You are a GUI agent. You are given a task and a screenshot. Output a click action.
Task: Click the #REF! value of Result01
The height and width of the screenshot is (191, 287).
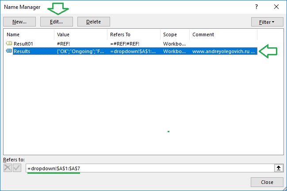63,44
